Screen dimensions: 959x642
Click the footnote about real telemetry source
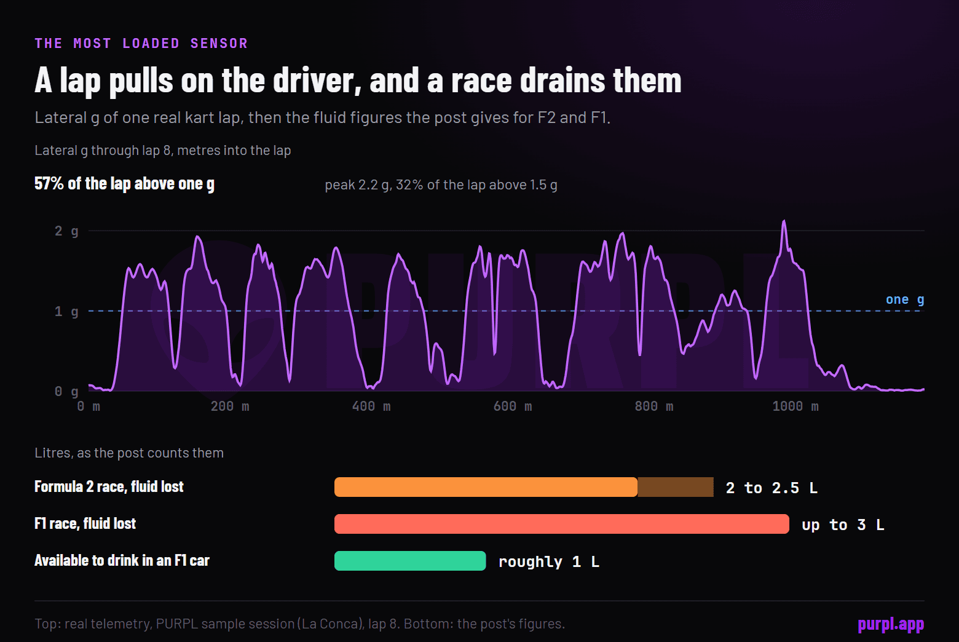299,624
